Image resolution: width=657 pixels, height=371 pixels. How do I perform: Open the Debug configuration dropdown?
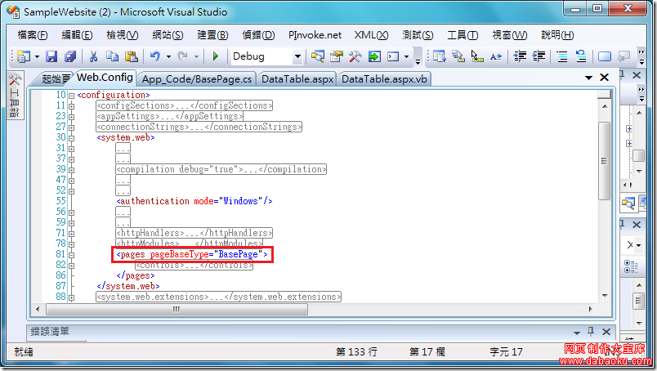[297, 56]
